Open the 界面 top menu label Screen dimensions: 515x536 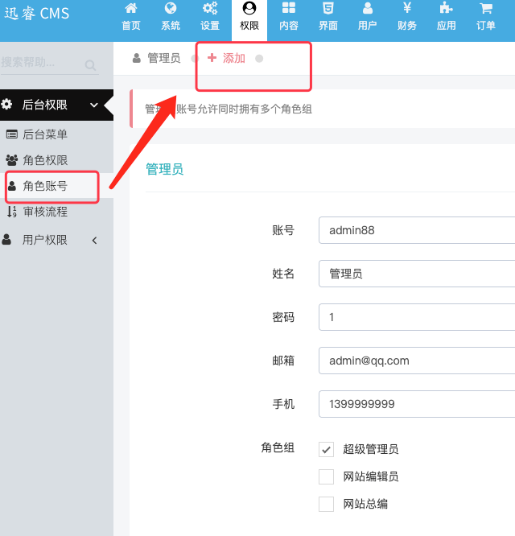pos(328,25)
